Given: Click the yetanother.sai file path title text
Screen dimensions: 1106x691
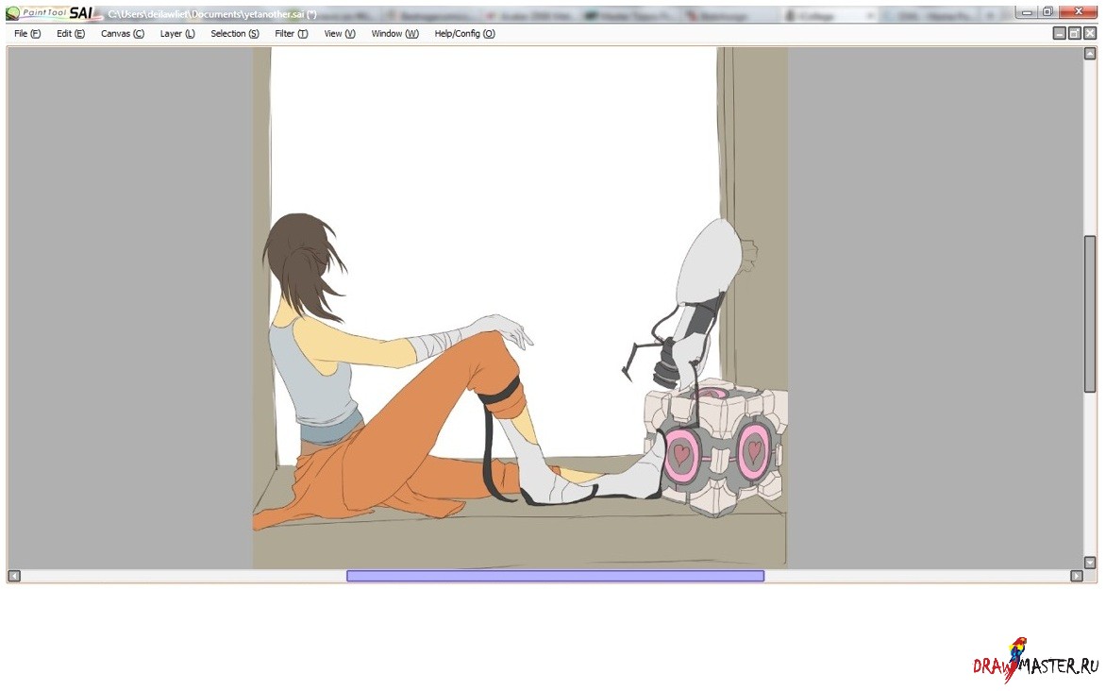Looking at the screenshot, I should click(212, 14).
